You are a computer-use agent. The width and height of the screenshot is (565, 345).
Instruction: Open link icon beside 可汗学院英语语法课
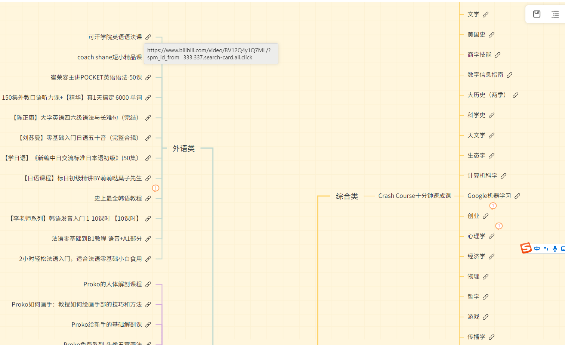(x=148, y=37)
